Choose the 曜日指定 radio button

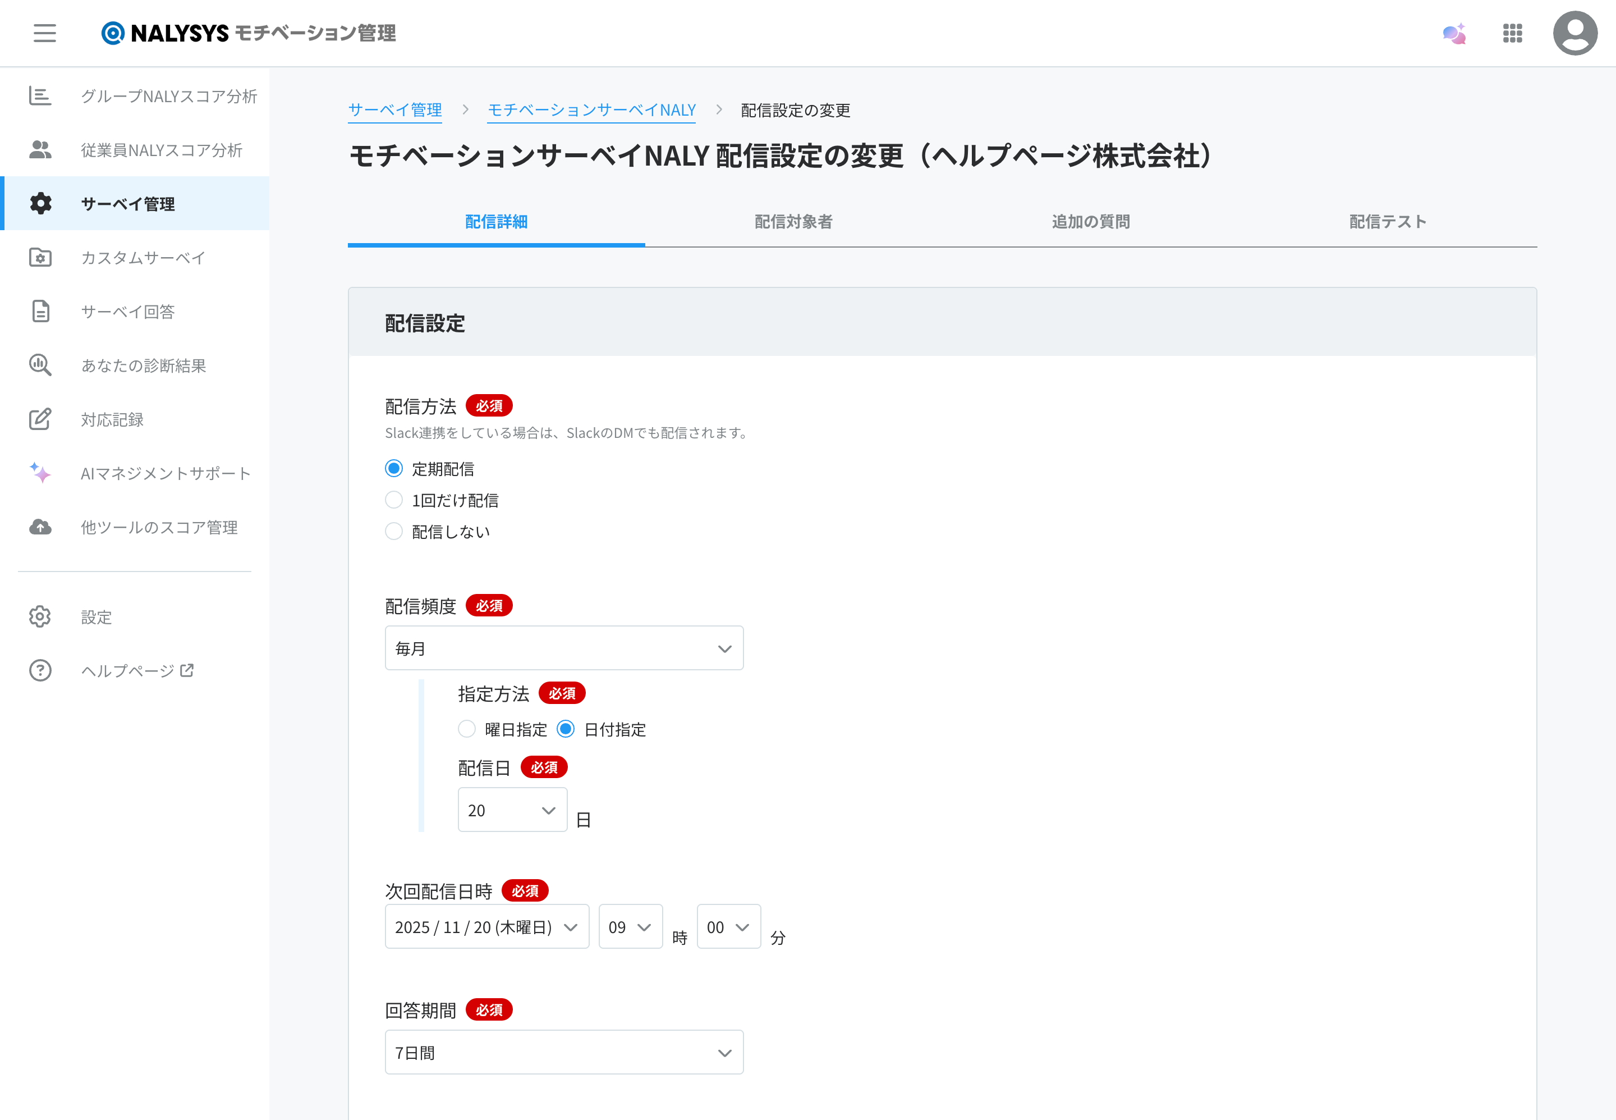coord(466,729)
